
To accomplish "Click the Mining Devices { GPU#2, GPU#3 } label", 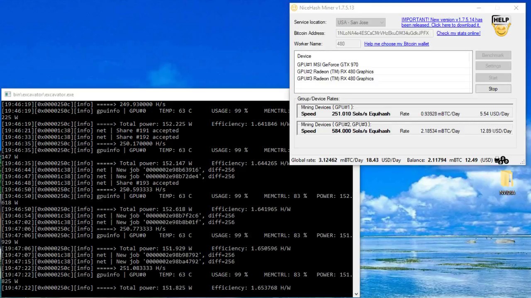I will (x=336, y=125).
